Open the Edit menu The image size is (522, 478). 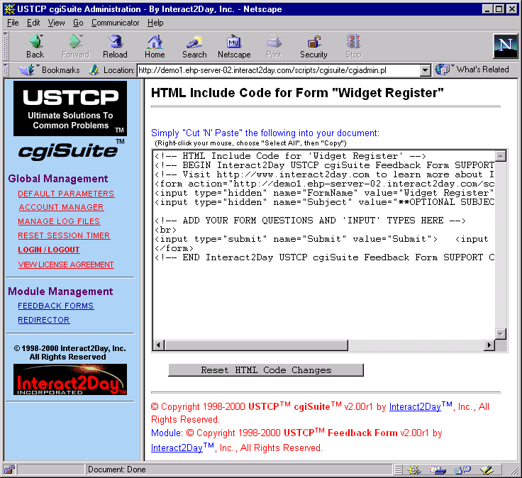[33, 23]
